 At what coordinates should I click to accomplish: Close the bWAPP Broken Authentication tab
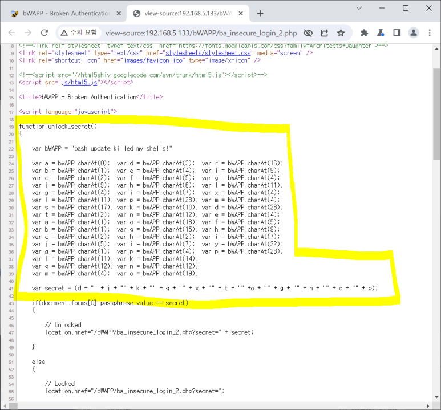(x=119, y=13)
